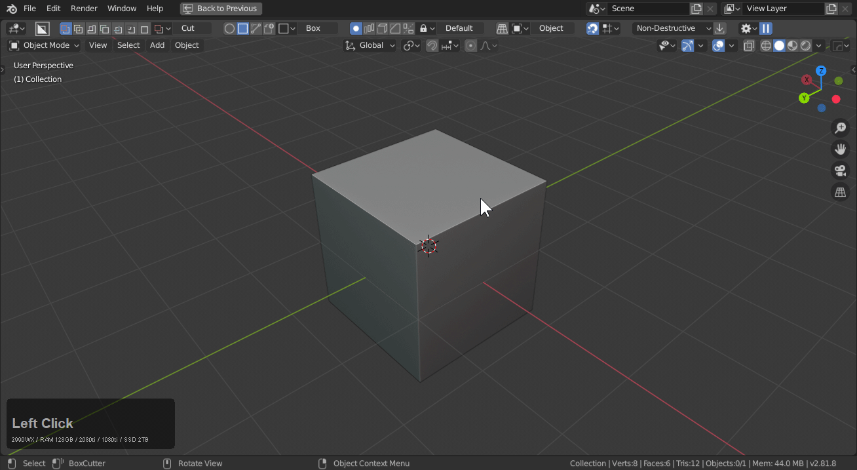Open the Render menu
Viewport: 857px width, 470px height.
84,9
